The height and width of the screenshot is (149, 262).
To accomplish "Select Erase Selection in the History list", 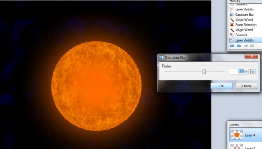I will (246, 24).
